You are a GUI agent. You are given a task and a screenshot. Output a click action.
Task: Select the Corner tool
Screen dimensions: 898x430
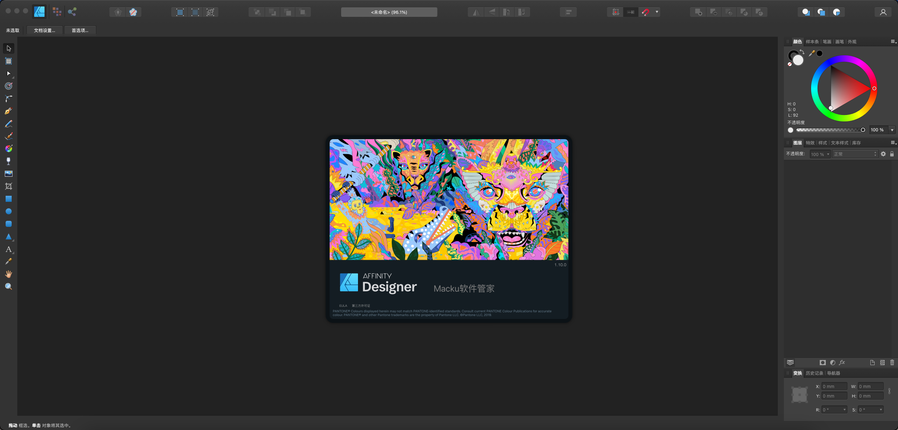pos(9,99)
